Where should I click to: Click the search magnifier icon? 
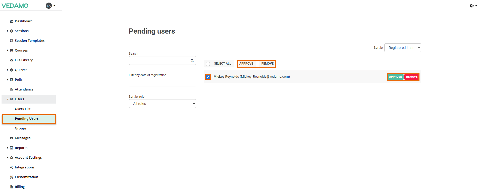coord(192,60)
